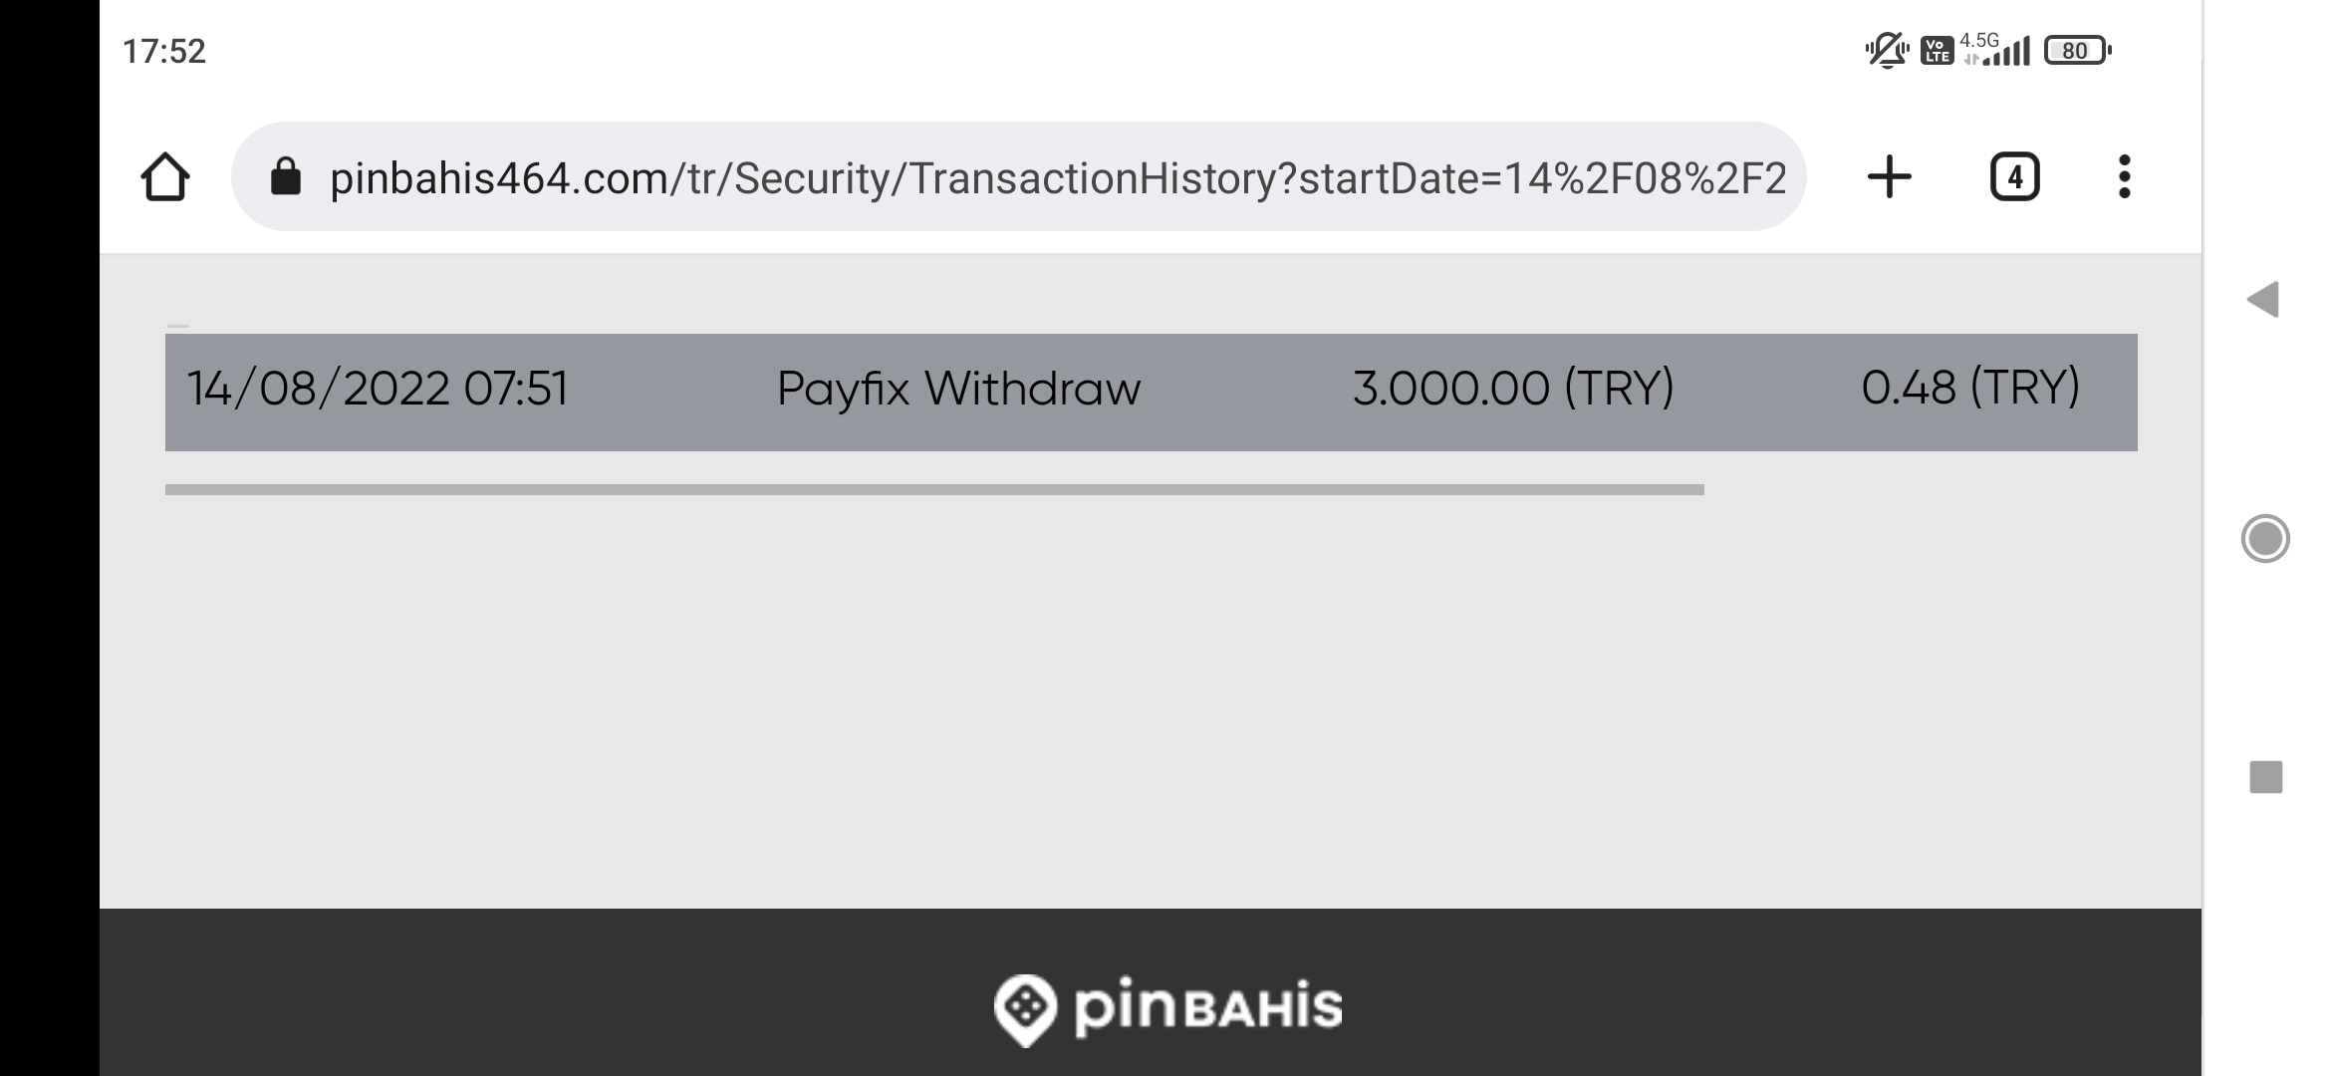The height and width of the screenshot is (1076, 2331).
Task: Open a new tab with the plus icon
Action: click(x=1889, y=177)
